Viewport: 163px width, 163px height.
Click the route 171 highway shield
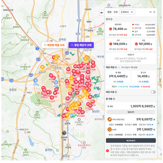(38, 59)
